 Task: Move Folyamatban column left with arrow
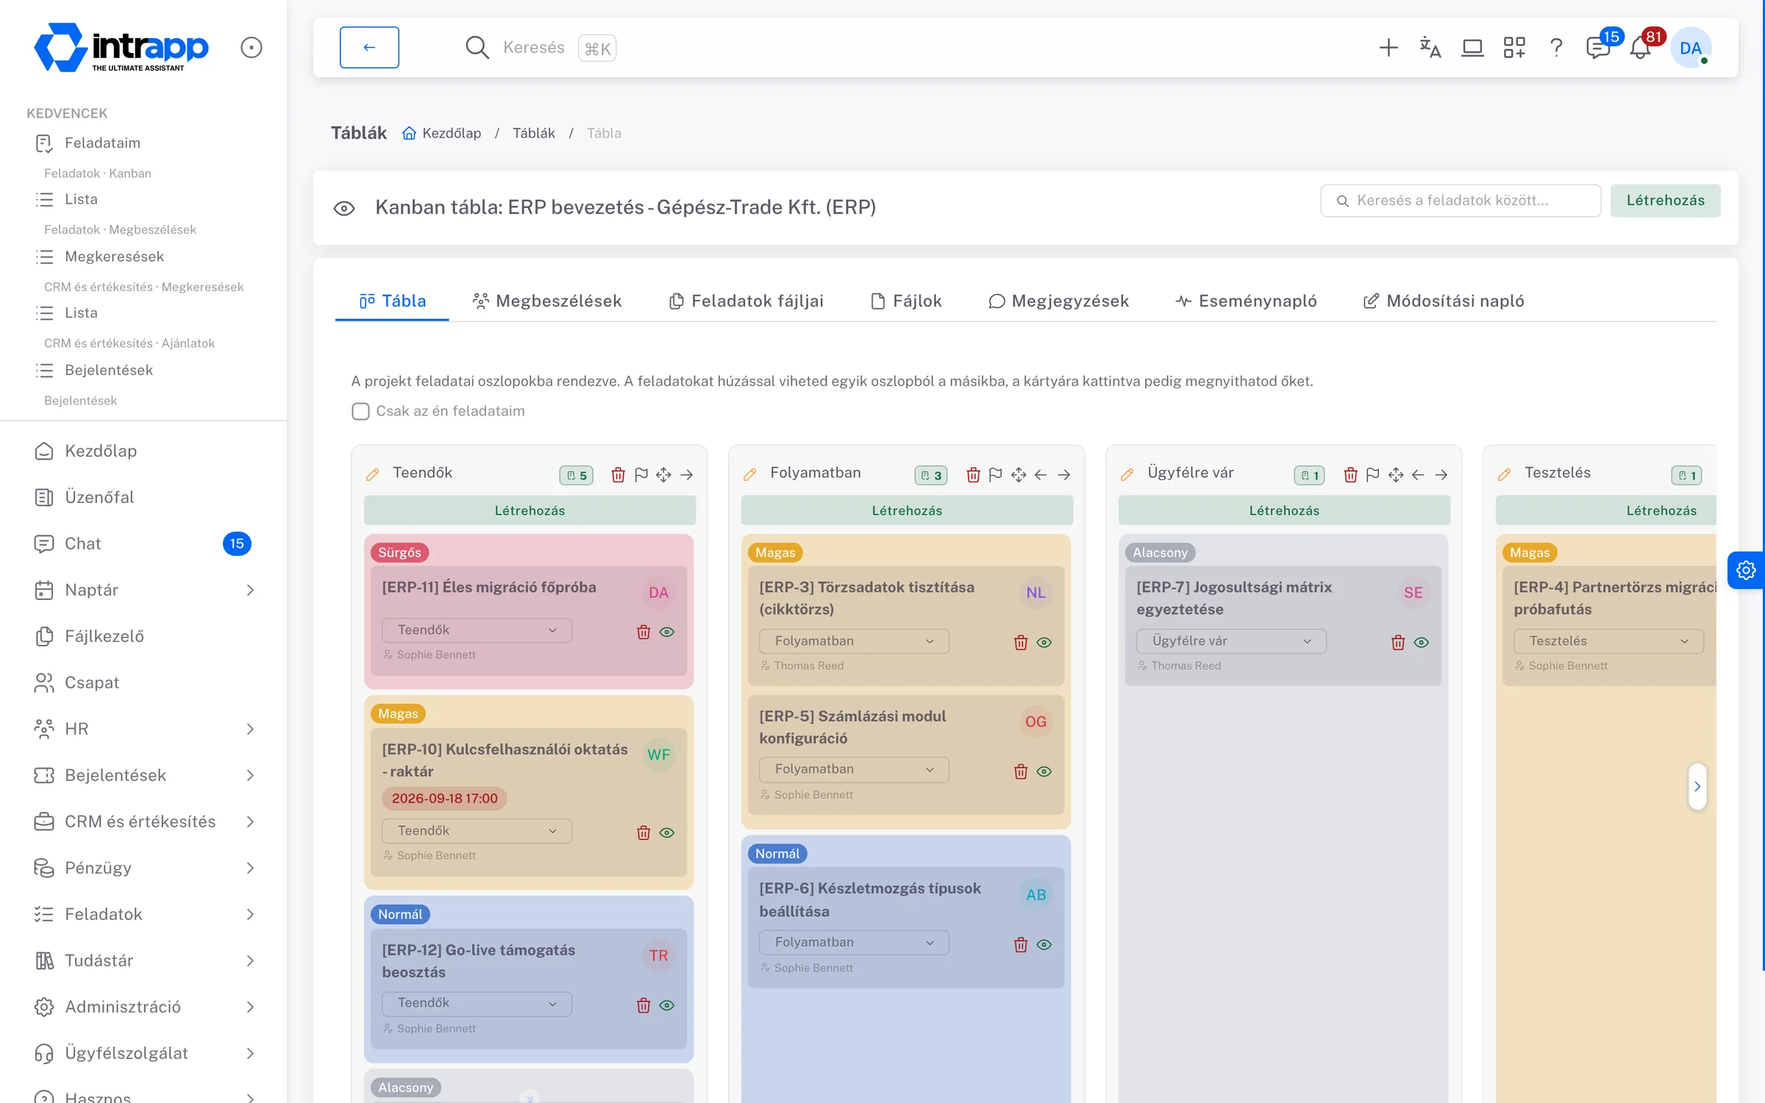[x=1041, y=475]
